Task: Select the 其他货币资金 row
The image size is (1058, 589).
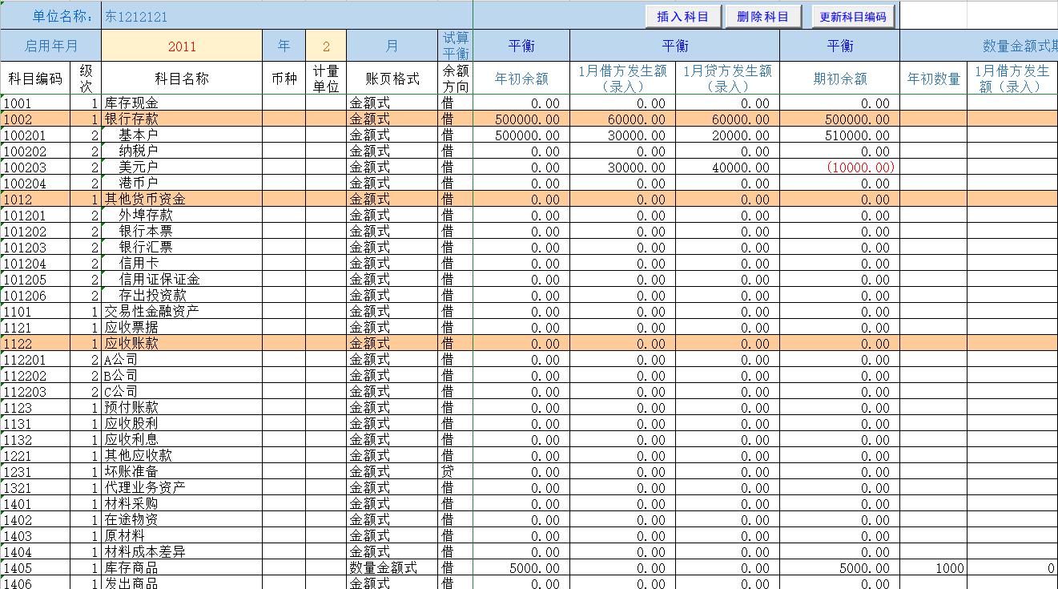Action: coord(160,199)
